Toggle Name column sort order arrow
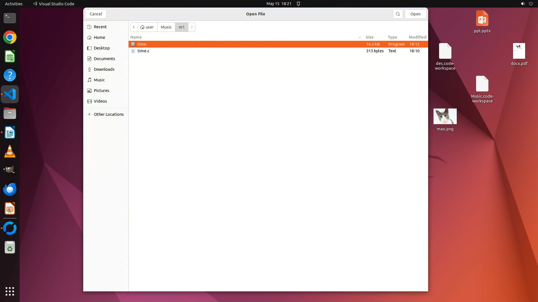Image resolution: width=538 pixels, height=302 pixels. point(360,37)
